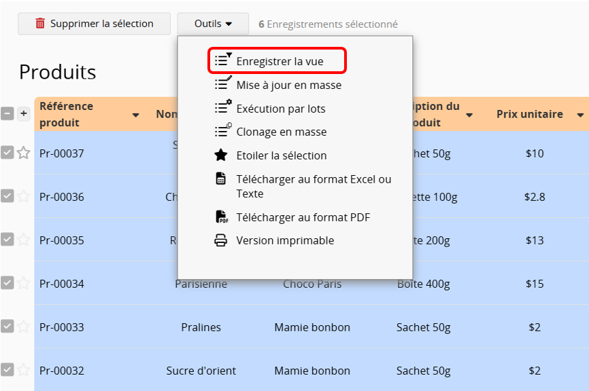
Task: Click the Clonage en masse icon
Action: pyautogui.click(x=222, y=131)
